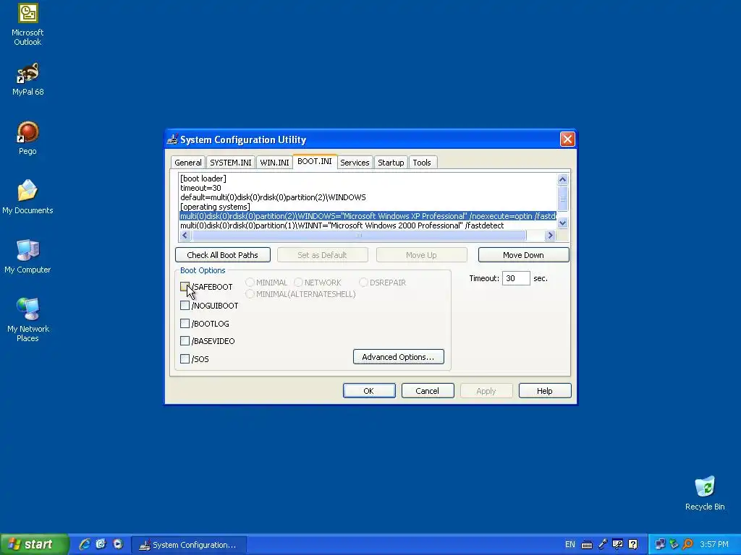The height and width of the screenshot is (555, 741).
Task: Select the MINIMAL radio button
Action: (250, 283)
